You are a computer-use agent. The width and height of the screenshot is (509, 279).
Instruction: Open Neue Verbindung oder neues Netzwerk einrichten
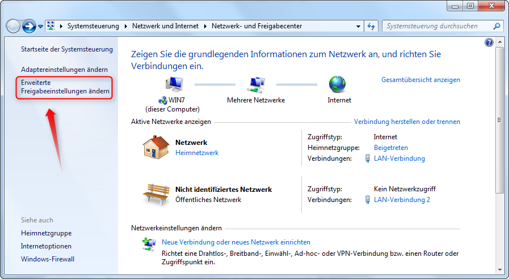(236, 242)
